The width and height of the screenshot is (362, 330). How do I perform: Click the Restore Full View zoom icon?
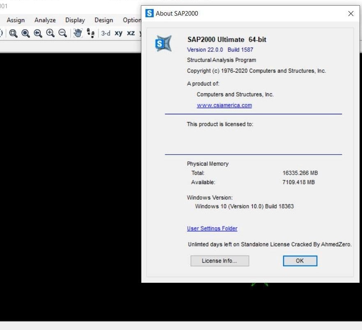(25, 33)
